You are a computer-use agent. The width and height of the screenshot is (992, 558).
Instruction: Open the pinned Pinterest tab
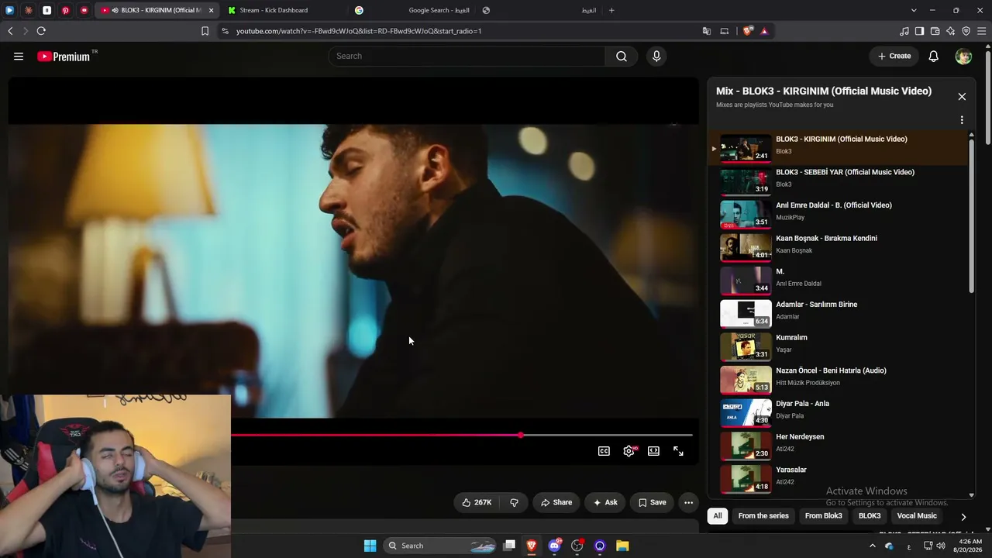click(x=65, y=10)
